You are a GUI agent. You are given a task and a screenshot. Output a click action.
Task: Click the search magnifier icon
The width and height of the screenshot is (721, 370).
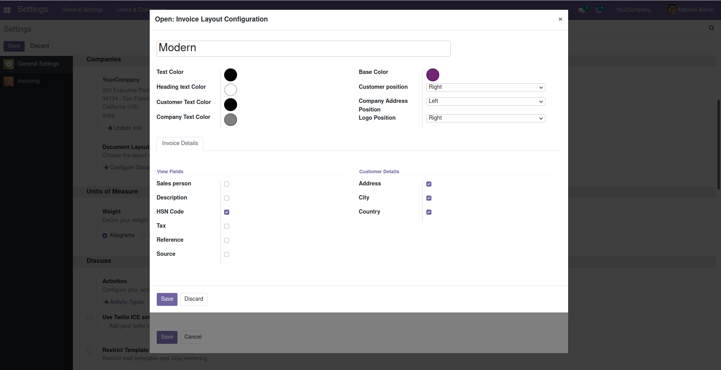pyautogui.click(x=711, y=28)
